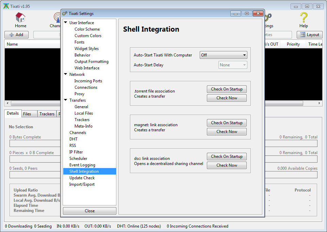
Task: Click Check On Startup for dsc link
Action: pos(227,156)
